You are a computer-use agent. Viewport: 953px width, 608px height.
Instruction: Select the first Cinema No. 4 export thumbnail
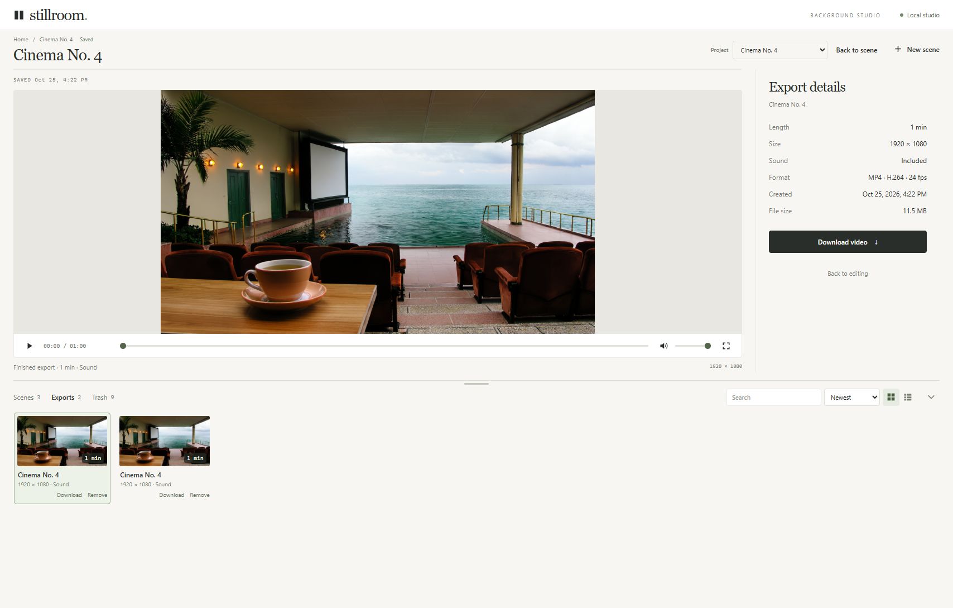tap(62, 441)
